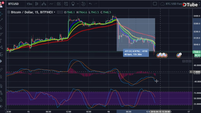
Task: Toggle first visibility eye beside BITFINEX title
Action: pyautogui.click(x=58, y=12)
